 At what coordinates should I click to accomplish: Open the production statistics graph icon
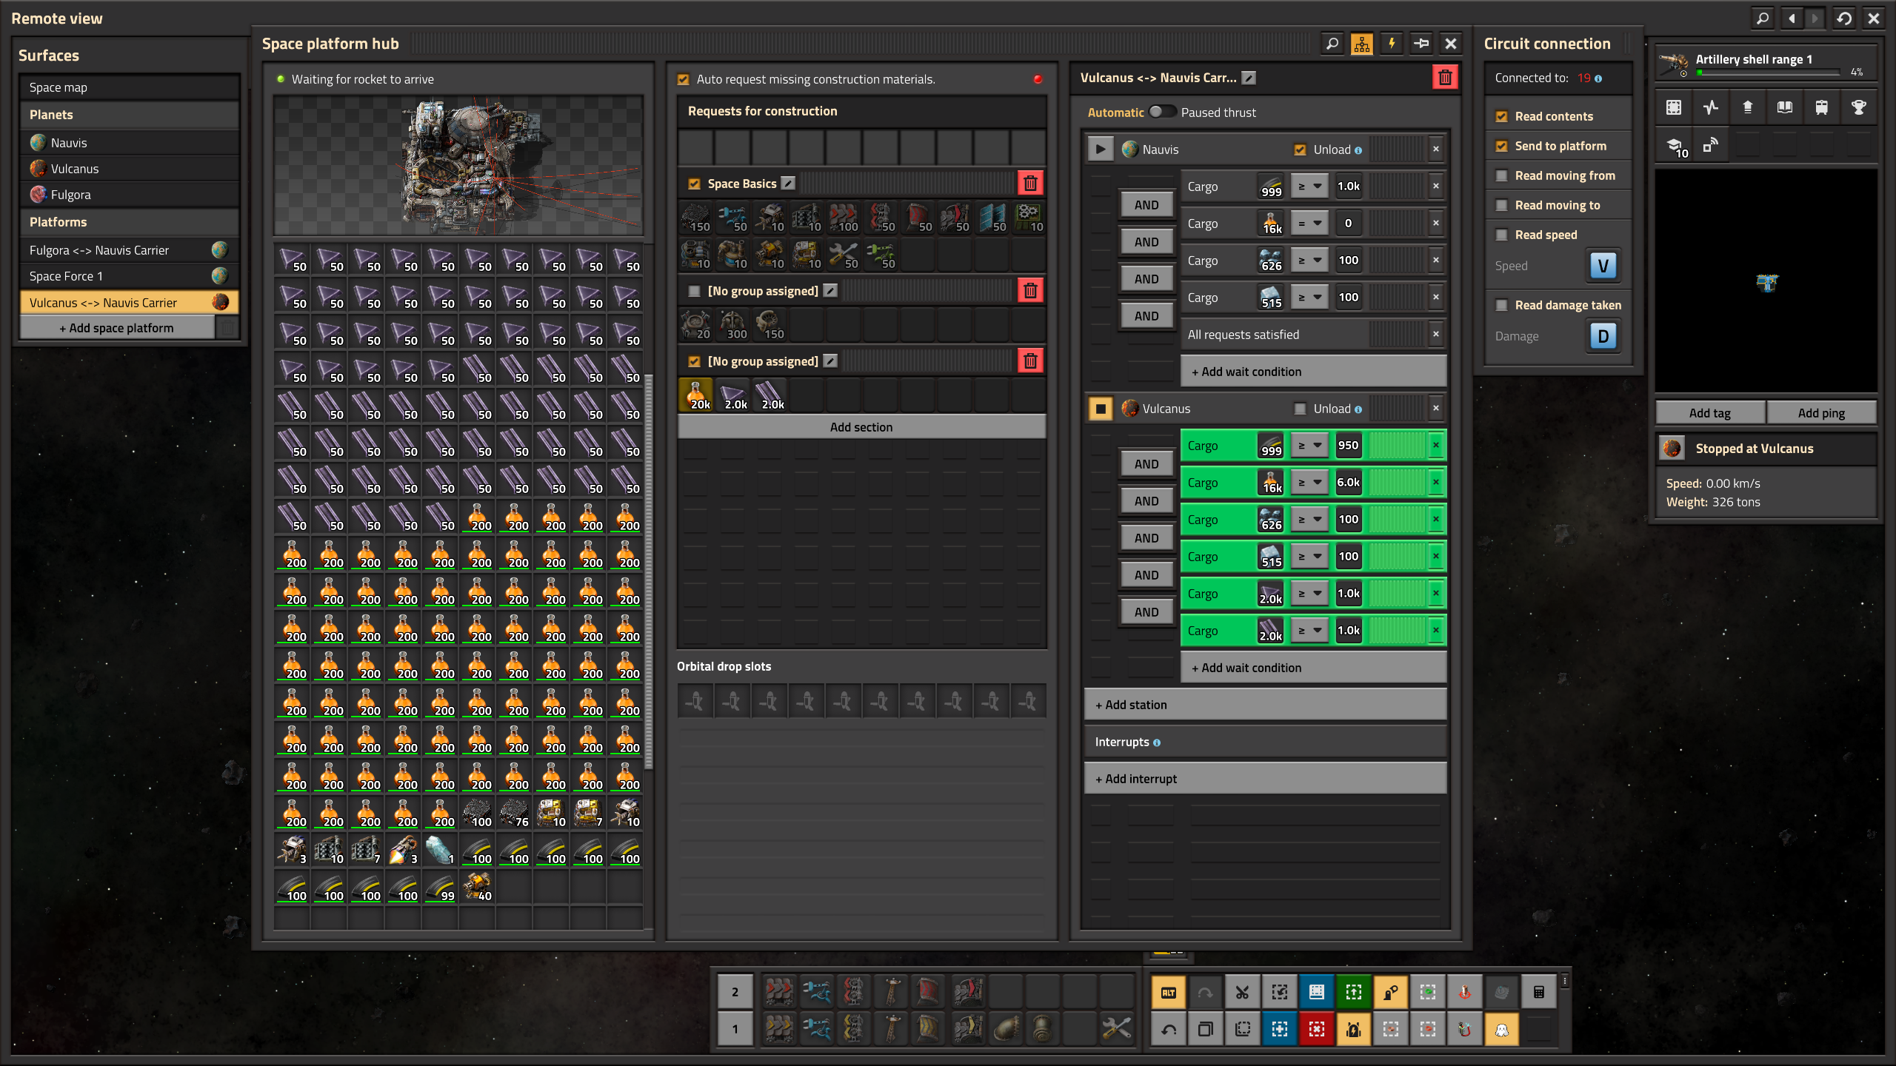click(x=1710, y=107)
